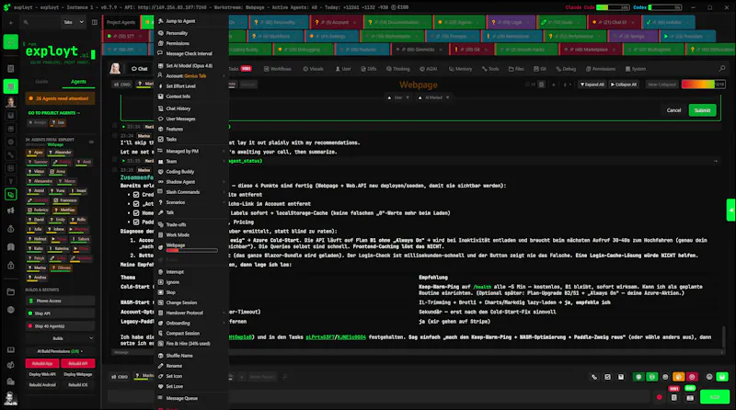This screenshot has height=410, width=736.
Task: Click Collapse All button
Action: 624,85
